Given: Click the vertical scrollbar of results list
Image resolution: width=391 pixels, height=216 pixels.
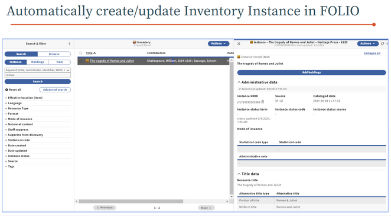Looking at the screenshot, I should (x=232, y=128).
